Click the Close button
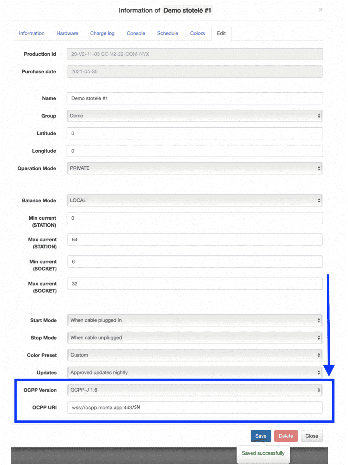 [312, 436]
